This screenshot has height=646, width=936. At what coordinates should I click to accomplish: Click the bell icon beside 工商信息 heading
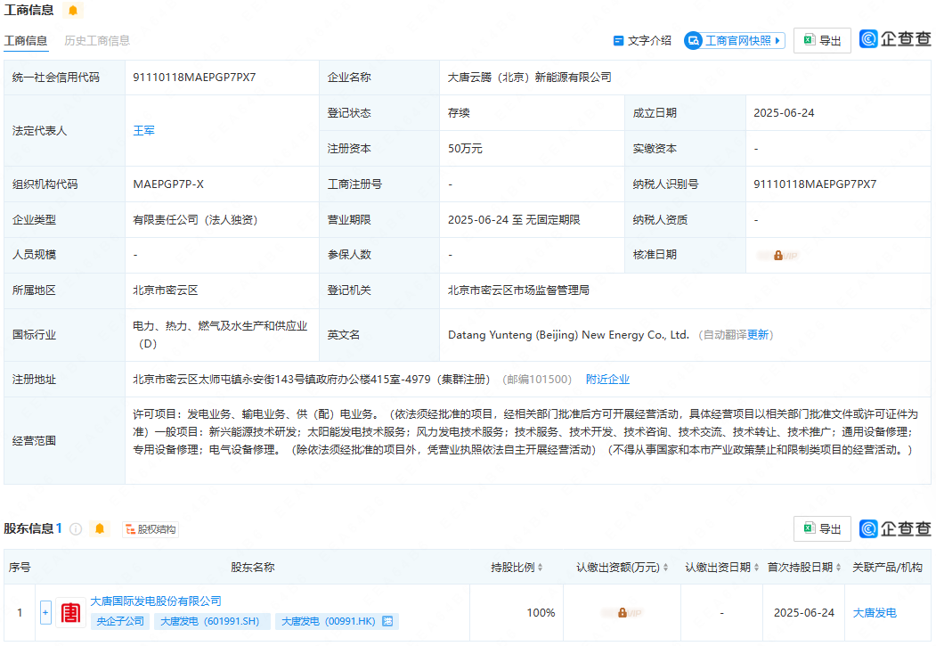click(x=74, y=11)
